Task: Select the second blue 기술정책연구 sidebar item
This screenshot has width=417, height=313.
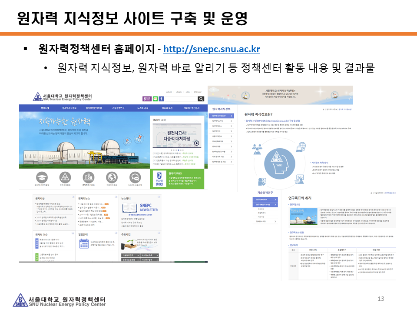Action: (x=265, y=205)
